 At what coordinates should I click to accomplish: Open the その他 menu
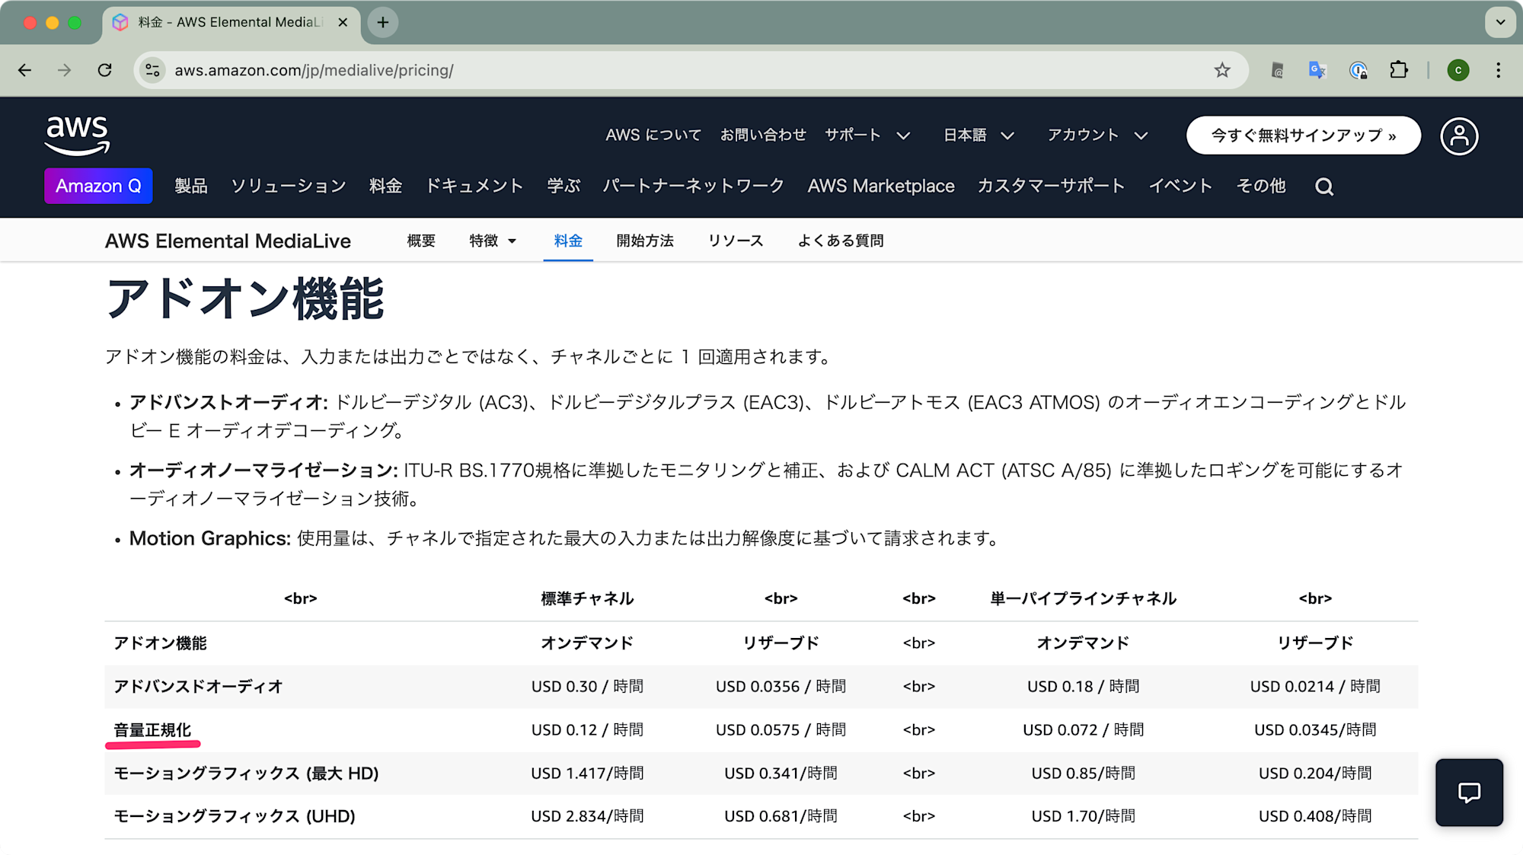(x=1261, y=186)
